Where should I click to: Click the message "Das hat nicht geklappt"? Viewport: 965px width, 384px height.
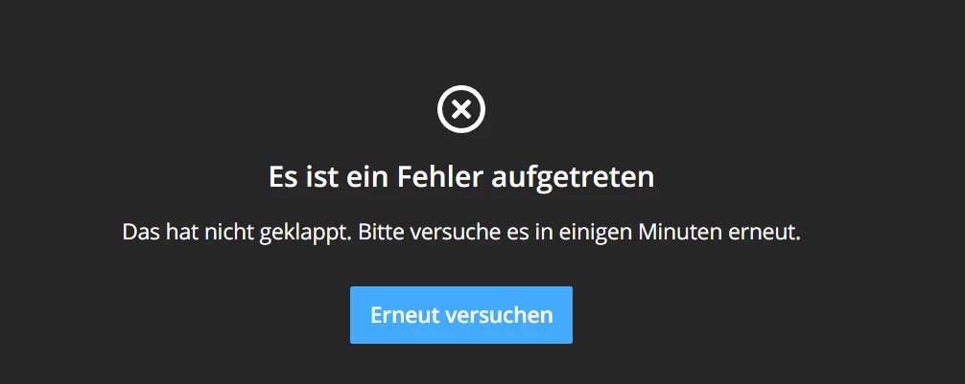(x=237, y=234)
